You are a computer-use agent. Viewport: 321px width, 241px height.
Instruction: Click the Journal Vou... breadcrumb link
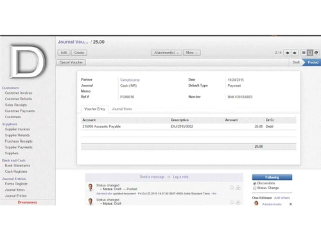pyautogui.click(x=73, y=42)
